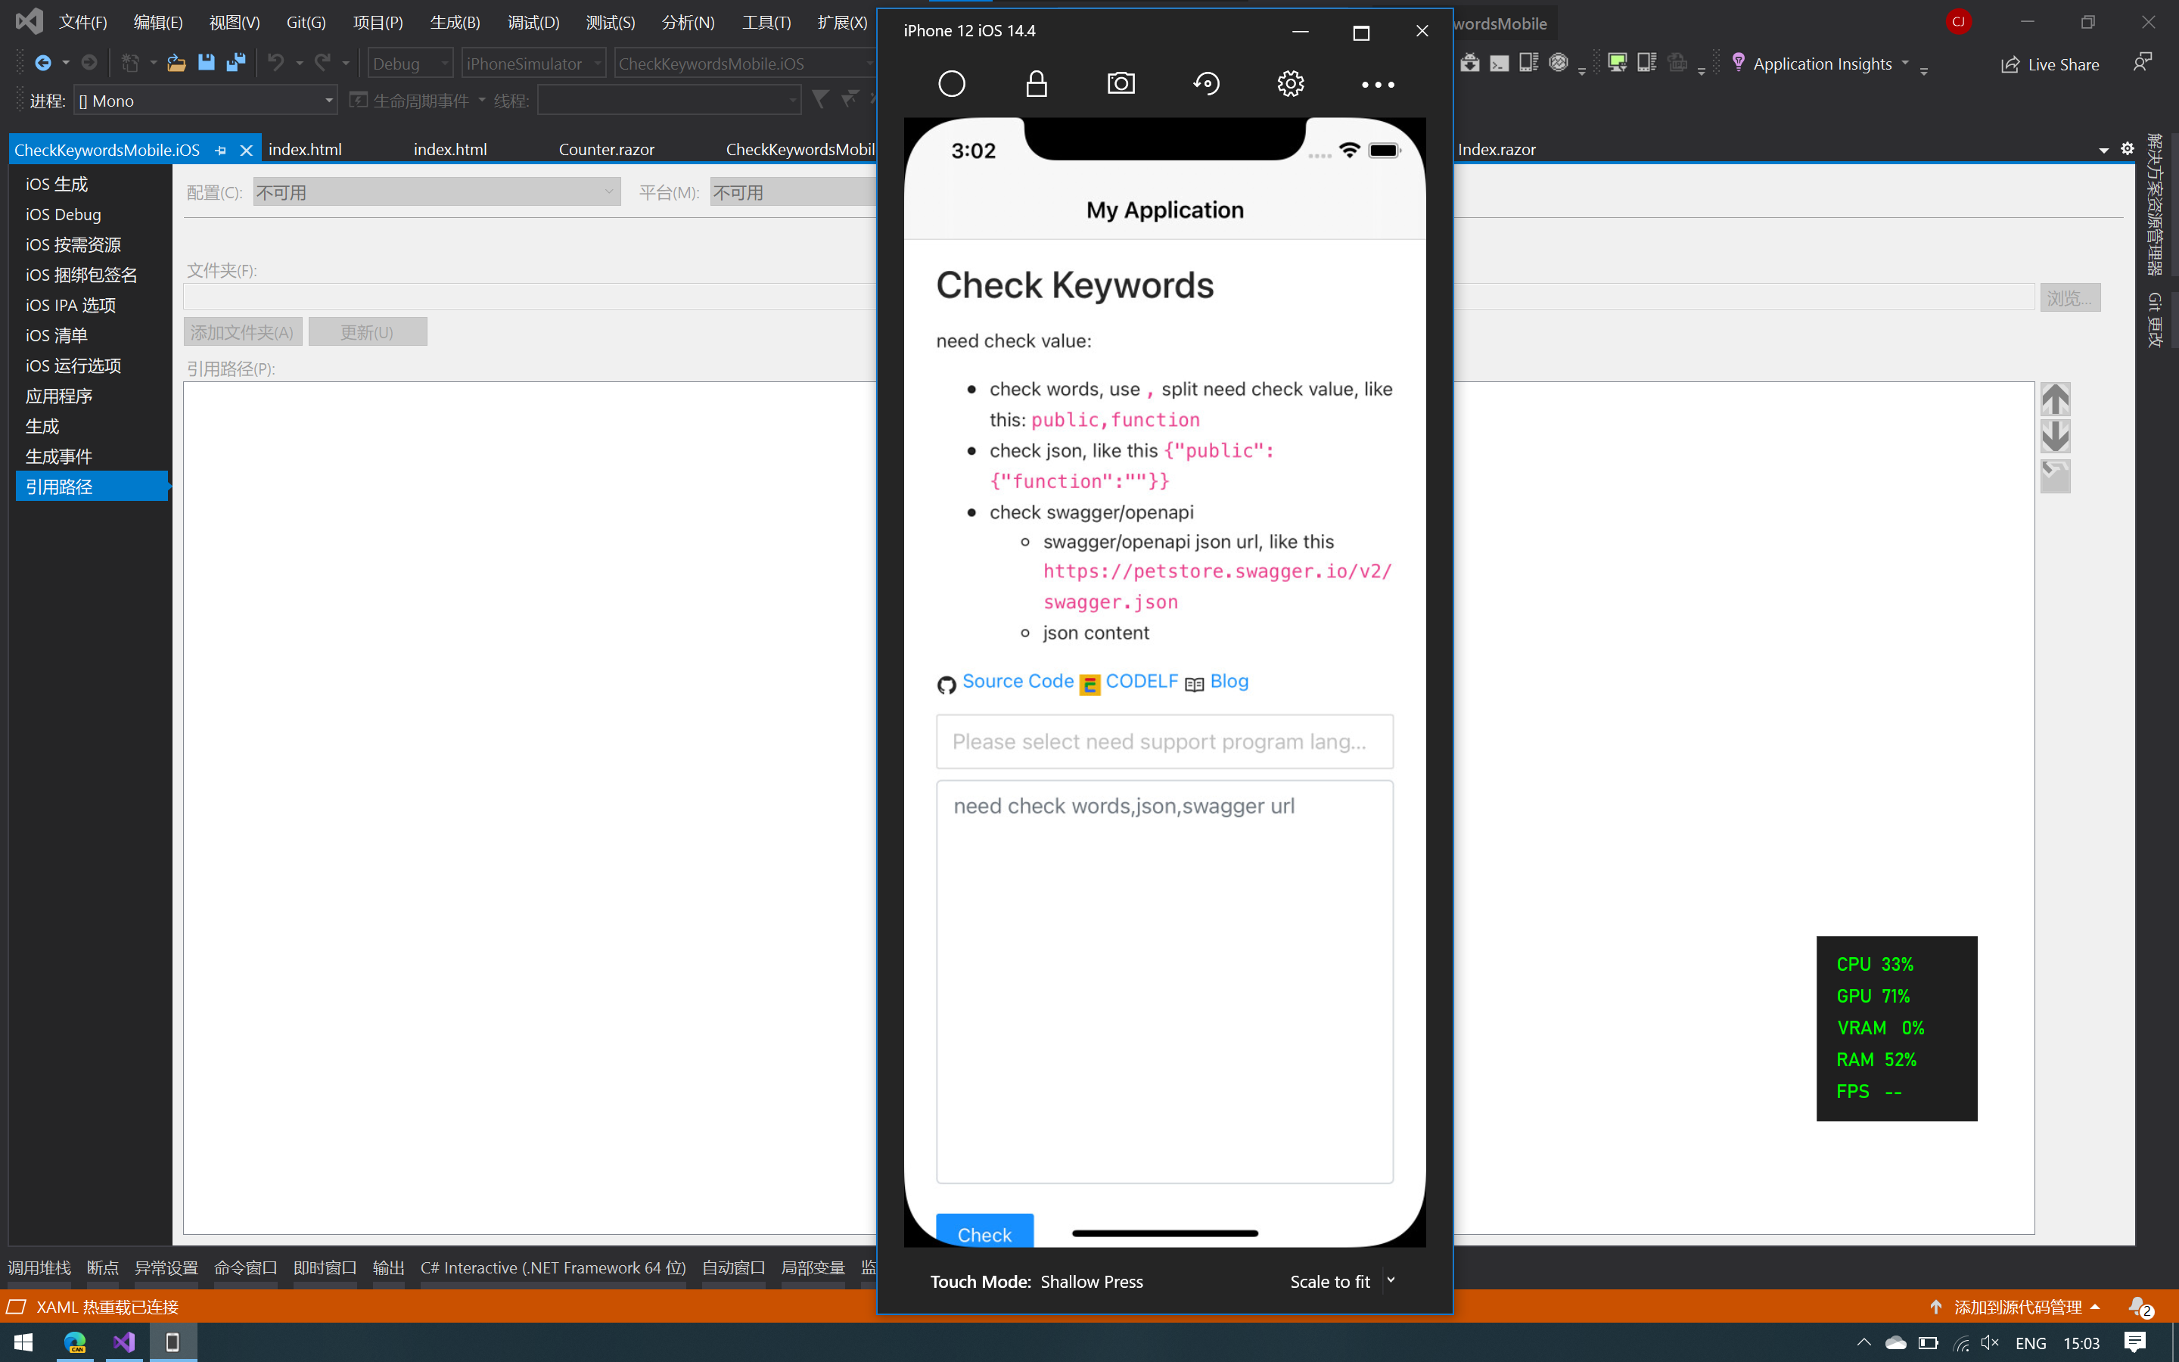Click the Source Code link on the page

tap(1018, 681)
